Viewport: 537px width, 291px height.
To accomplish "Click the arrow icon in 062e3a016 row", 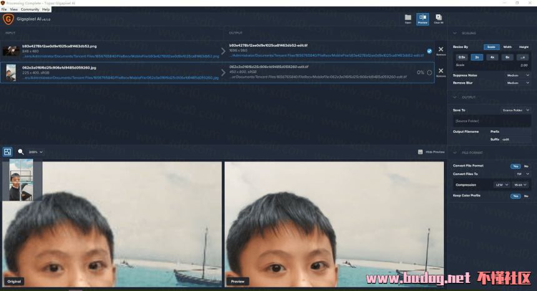I will [223, 72].
